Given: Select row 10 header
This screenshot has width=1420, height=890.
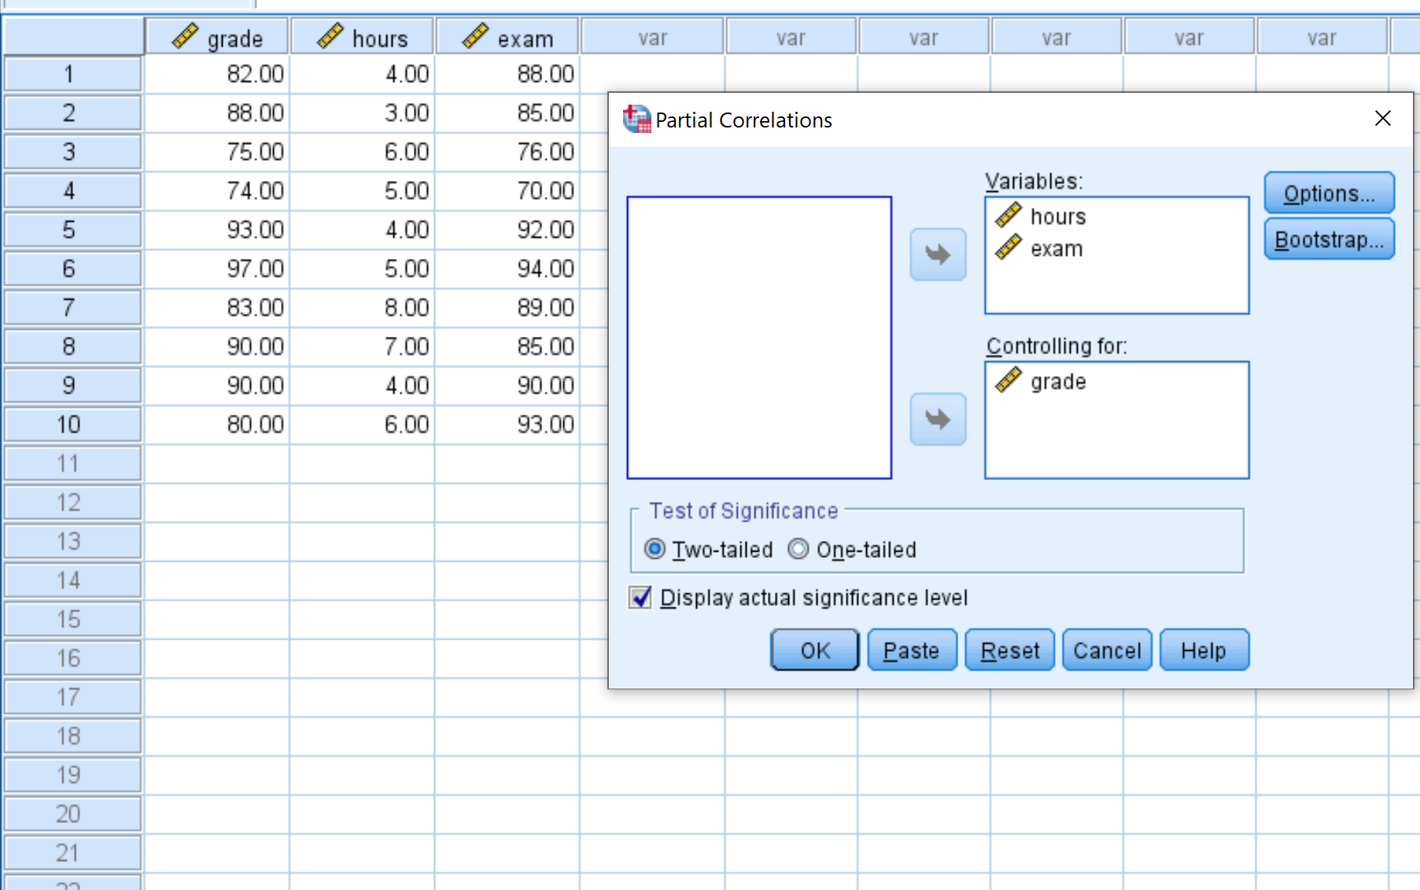Looking at the screenshot, I should pos(72,425).
